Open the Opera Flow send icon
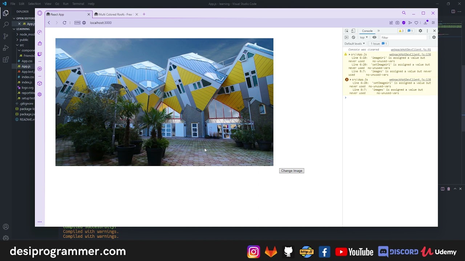 [410, 22]
